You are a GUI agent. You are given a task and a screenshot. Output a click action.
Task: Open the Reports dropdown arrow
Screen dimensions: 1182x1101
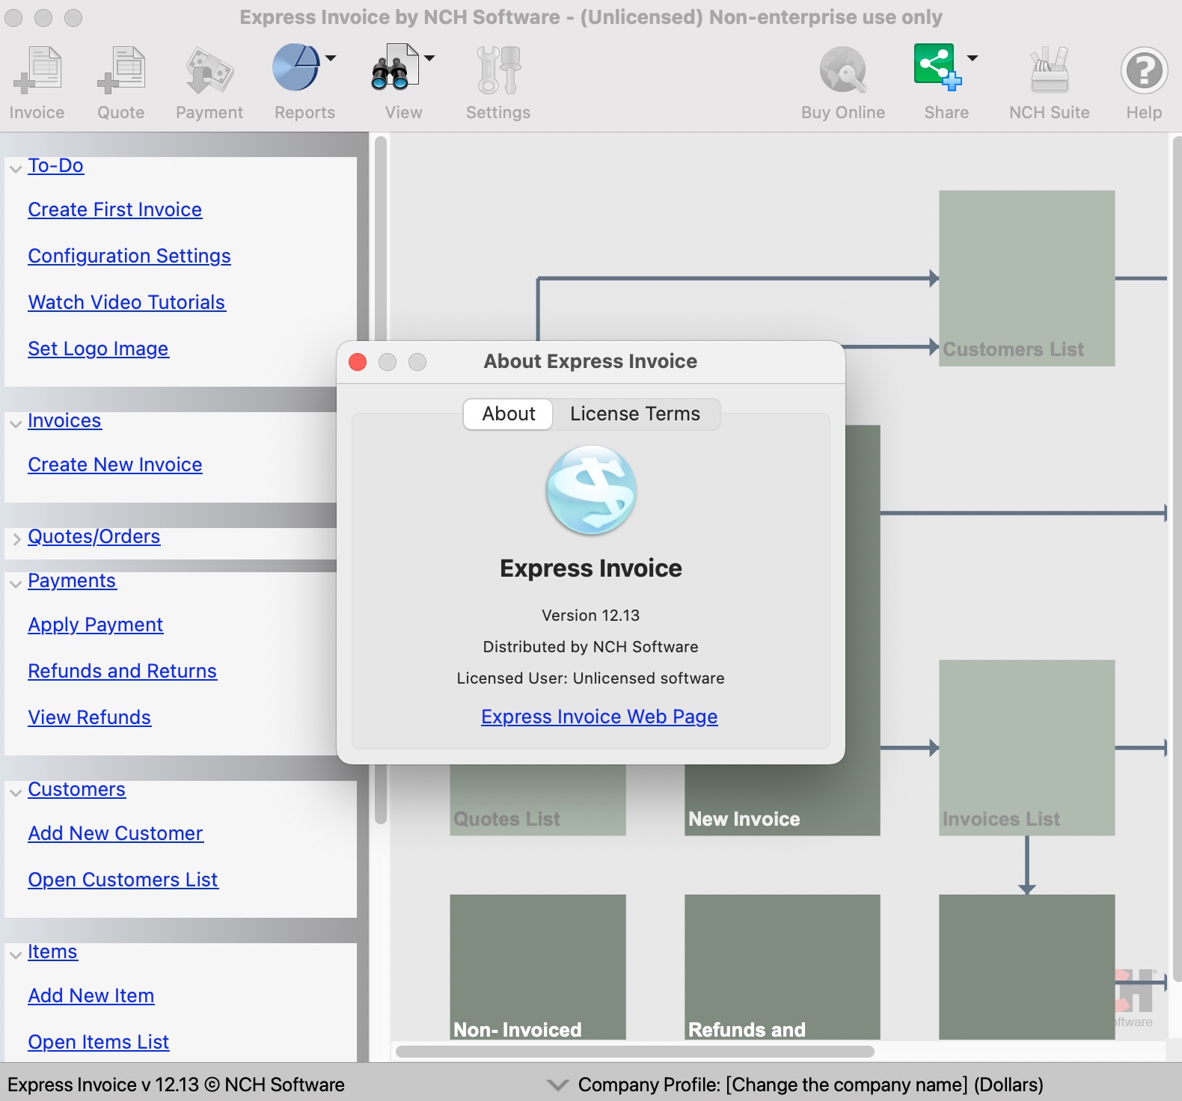tap(331, 58)
